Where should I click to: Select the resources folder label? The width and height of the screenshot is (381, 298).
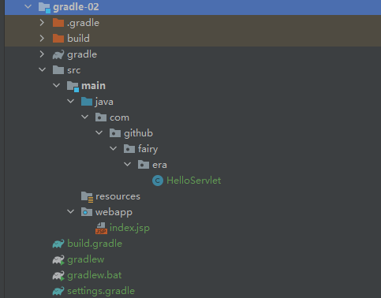(x=118, y=196)
